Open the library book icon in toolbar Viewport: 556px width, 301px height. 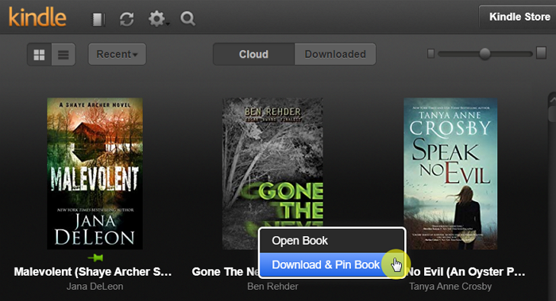pos(98,19)
